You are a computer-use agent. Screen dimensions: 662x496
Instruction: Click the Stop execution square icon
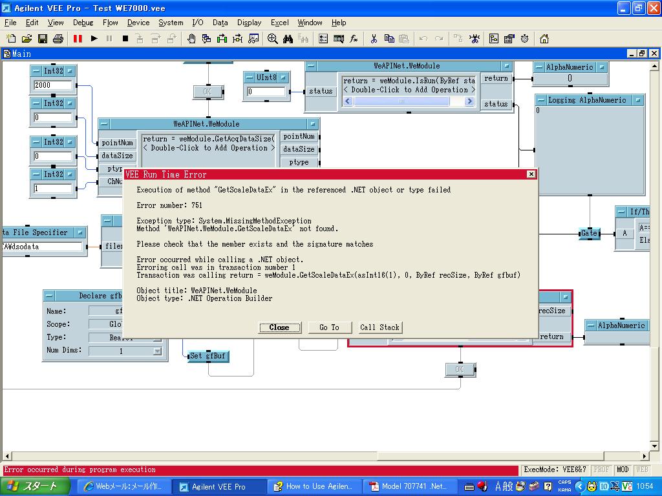pyautogui.click(x=125, y=39)
